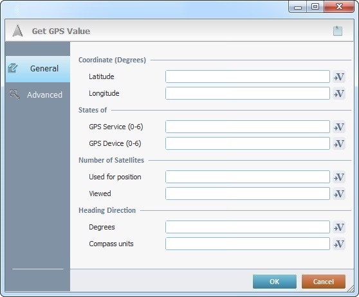Image resolution: width=359 pixels, height=297 pixels.
Task: Focus the Latitude input field
Action: [248, 76]
